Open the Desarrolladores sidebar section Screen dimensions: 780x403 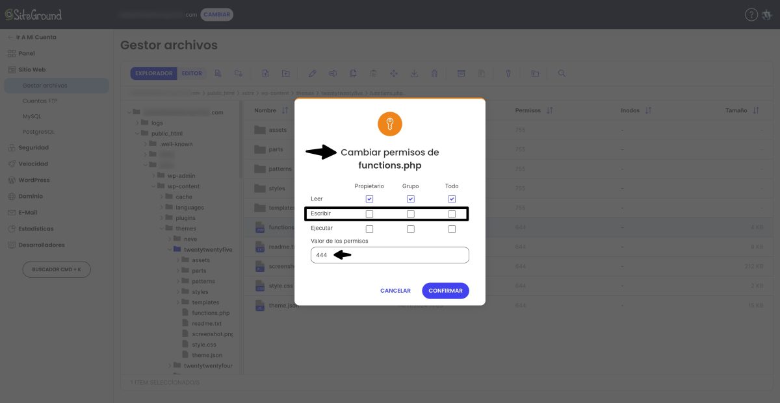pos(37,245)
